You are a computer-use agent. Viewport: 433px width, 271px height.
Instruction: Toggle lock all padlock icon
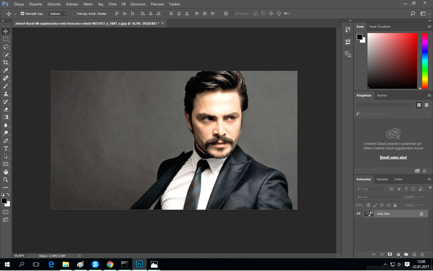(x=395, y=205)
